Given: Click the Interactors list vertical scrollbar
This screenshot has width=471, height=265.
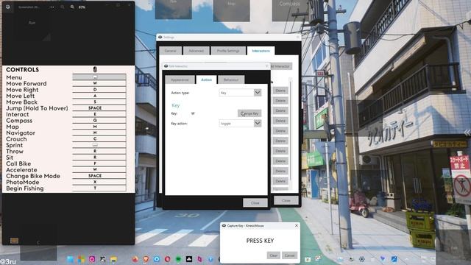Looking at the screenshot, I should point(290,130).
